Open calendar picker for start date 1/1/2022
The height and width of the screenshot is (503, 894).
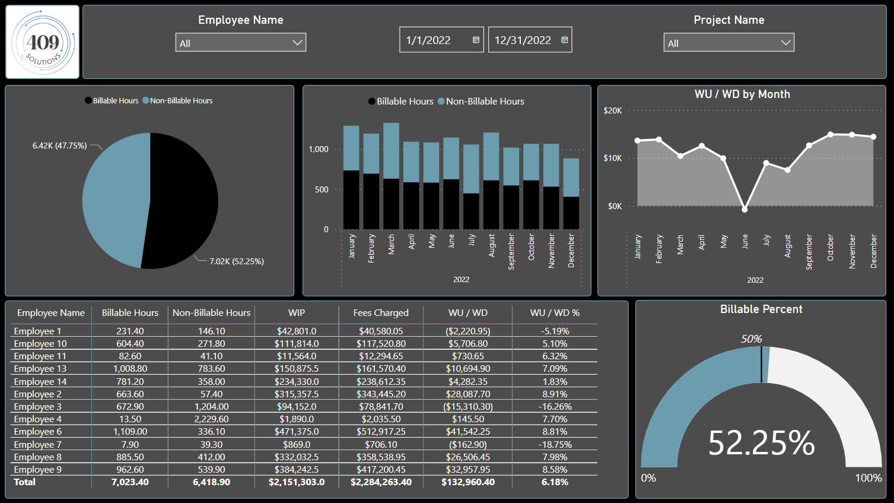tap(476, 40)
